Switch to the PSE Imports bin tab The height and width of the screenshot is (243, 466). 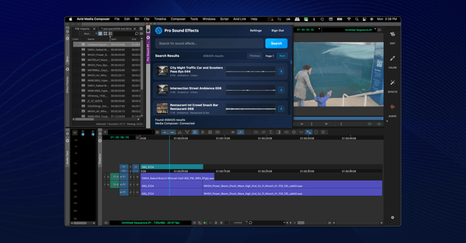82,29
